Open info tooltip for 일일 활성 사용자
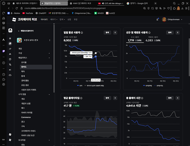The width and height of the screenshot is (190, 146). pos(82,32)
